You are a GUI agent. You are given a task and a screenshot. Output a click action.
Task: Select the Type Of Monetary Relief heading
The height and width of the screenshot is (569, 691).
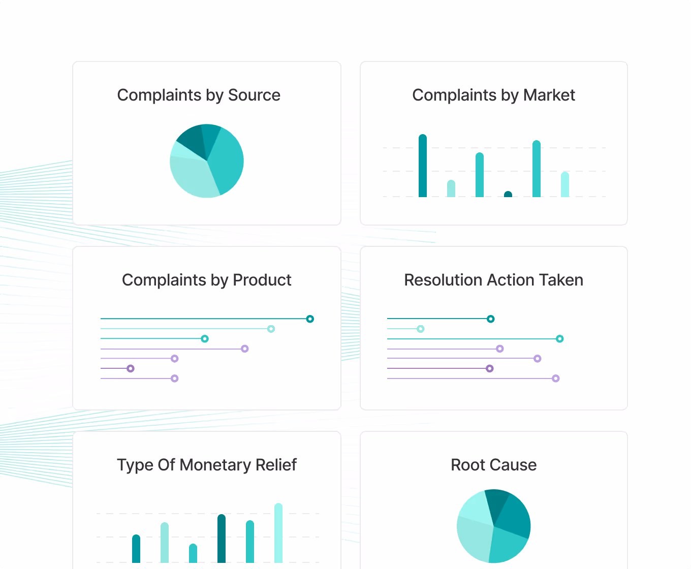click(207, 465)
